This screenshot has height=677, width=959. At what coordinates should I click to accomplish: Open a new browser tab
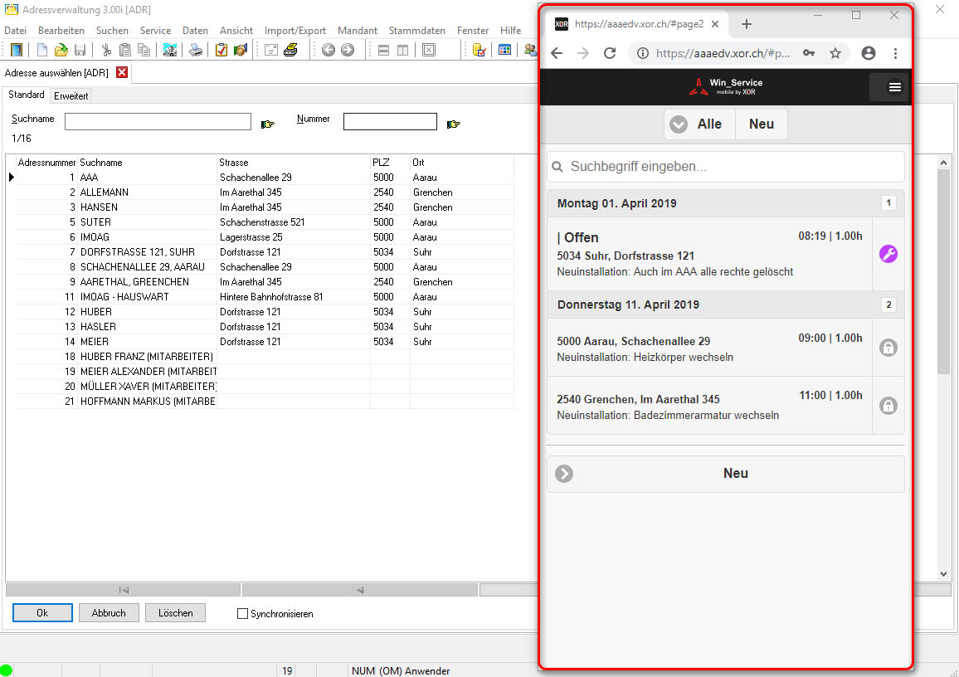[746, 24]
